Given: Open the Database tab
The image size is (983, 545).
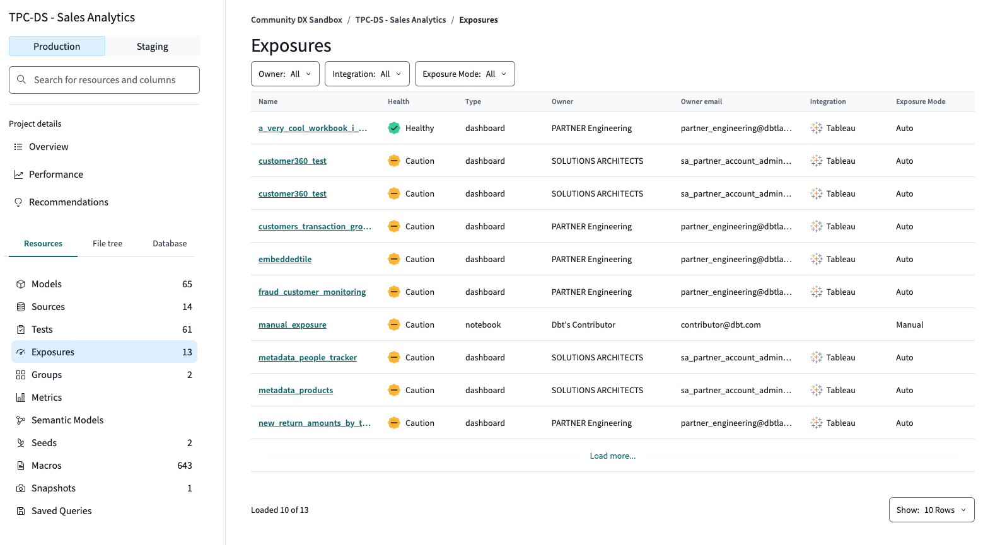Looking at the screenshot, I should pyautogui.click(x=169, y=243).
